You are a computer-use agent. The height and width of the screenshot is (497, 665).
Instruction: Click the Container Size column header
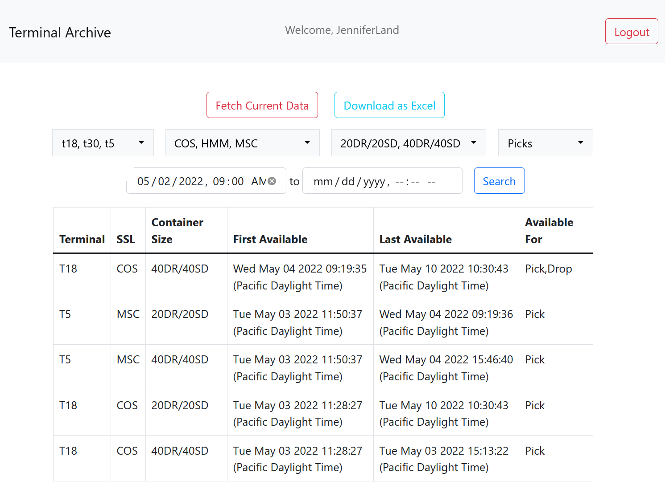[177, 231]
